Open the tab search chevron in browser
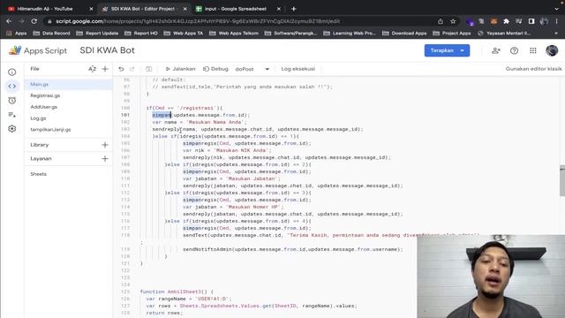The height and width of the screenshot is (318, 565). coord(557,9)
